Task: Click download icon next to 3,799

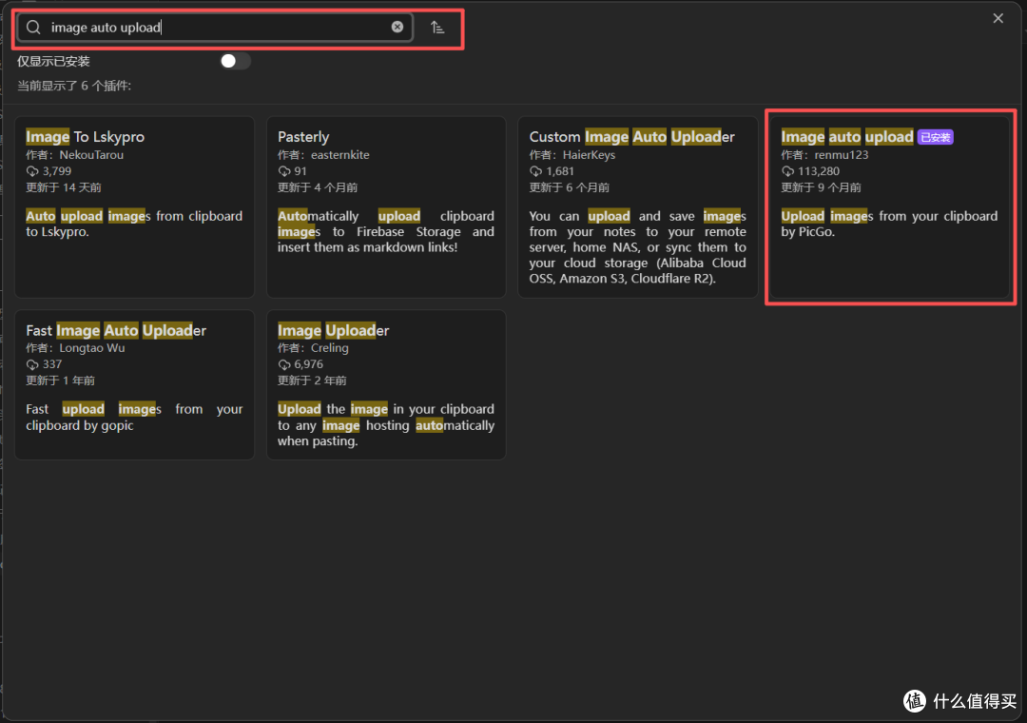Action: [x=32, y=171]
